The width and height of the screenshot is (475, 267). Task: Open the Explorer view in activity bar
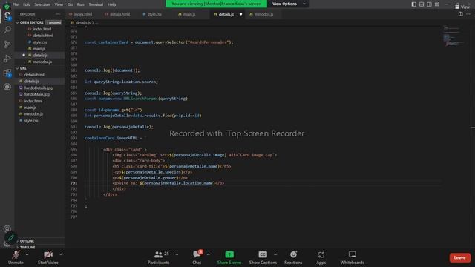(x=7, y=16)
